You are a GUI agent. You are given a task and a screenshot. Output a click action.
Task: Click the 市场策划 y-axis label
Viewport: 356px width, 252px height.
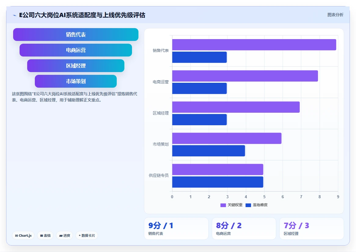(161, 144)
